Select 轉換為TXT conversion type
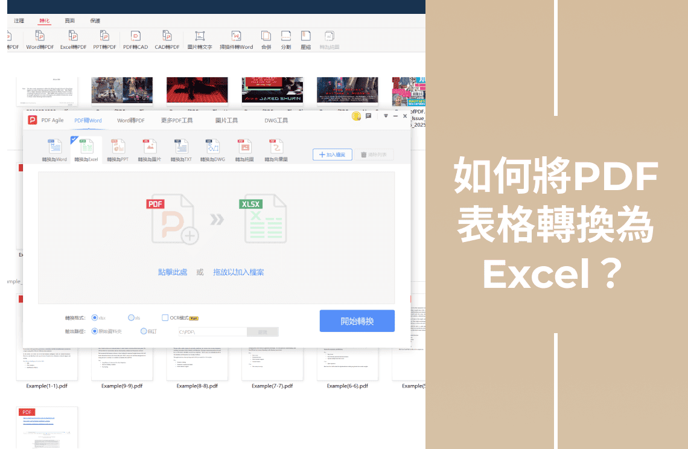Viewport: 688px width, 449px height. click(181, 150)
